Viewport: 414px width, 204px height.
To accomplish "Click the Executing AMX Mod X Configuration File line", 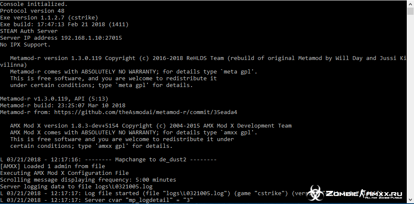I will pos(64,173).
